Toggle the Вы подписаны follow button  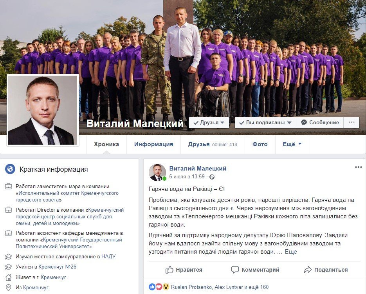point(265,122)
